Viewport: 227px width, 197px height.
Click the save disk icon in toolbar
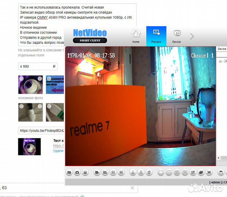tap(220, 172)
